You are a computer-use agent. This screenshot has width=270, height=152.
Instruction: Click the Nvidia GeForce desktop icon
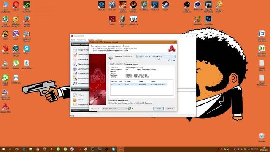[x=27, y=7]
